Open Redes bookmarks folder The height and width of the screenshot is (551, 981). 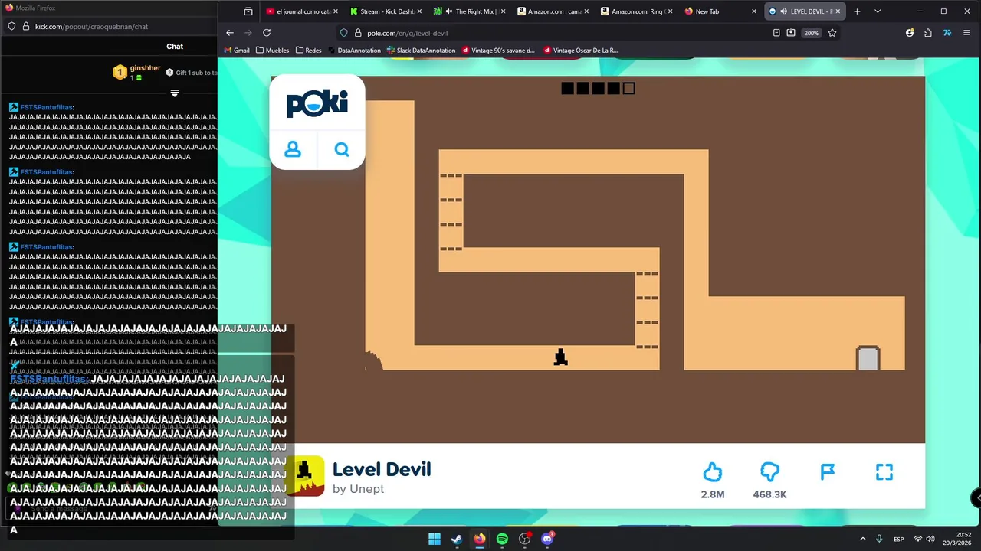(x=309, y=51)
